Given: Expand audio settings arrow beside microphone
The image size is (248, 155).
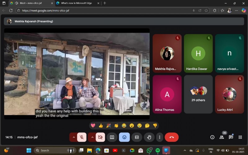Looking at the screenshot, I should [x=74, y=137].
